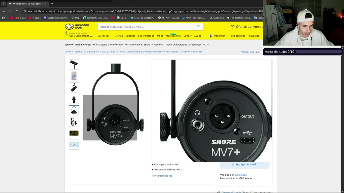Open the audiomaga seller link
This screenshot has width=344, height=193.
click(x=241, y=175)
